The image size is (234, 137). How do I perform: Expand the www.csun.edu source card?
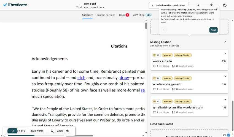point(225,53)
